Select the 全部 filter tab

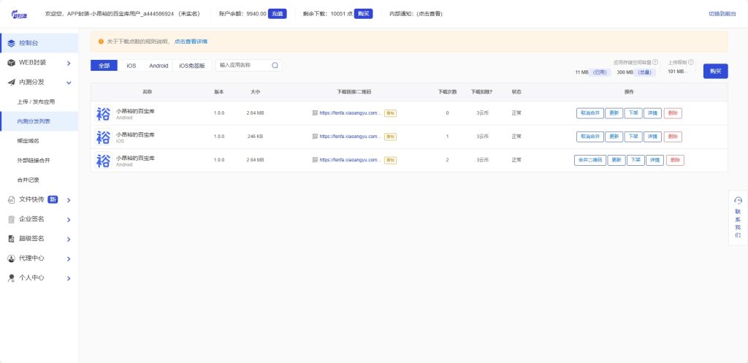104,66
